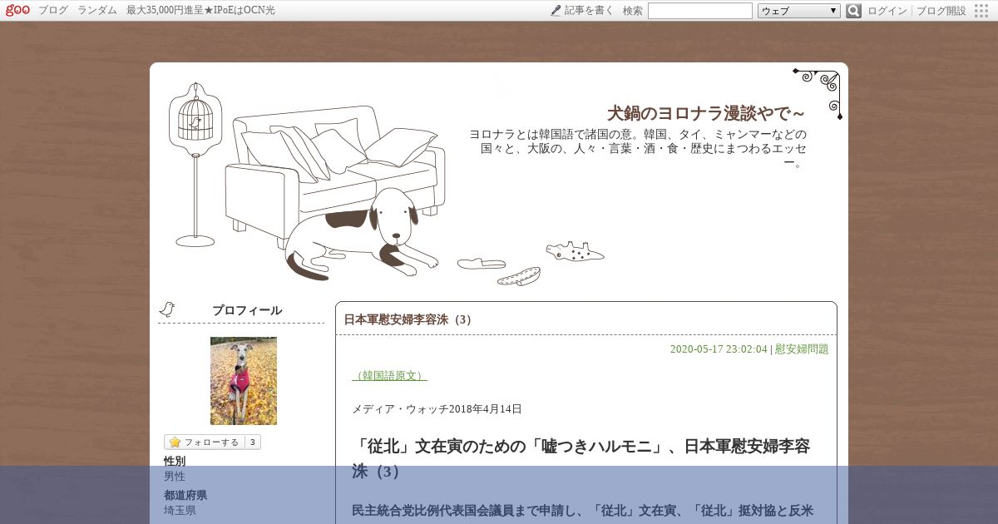
Task: Open the ランダム link
Action: pyautogui.click(x=97, y=11)
